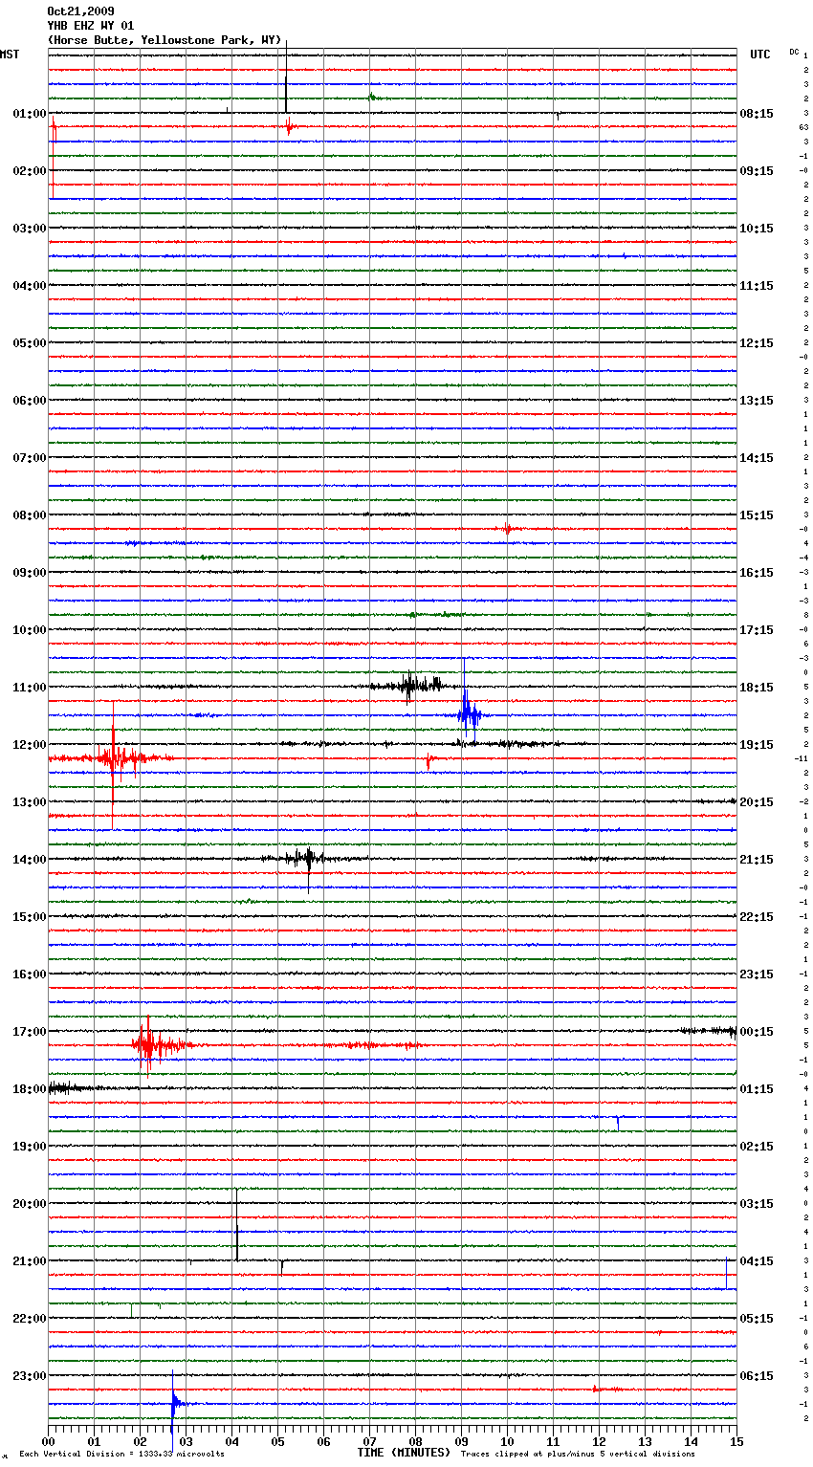The width and height of the screenshot is (813, 1467).
Task: Click the black seismic burst on the 11:00 trace
Action: coord(408,685)
